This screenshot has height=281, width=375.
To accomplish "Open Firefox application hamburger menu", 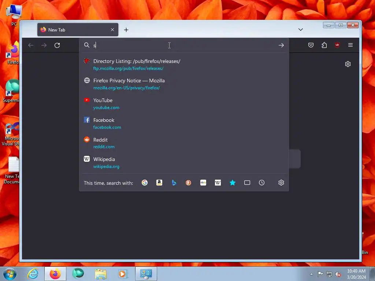I will 350,45.
